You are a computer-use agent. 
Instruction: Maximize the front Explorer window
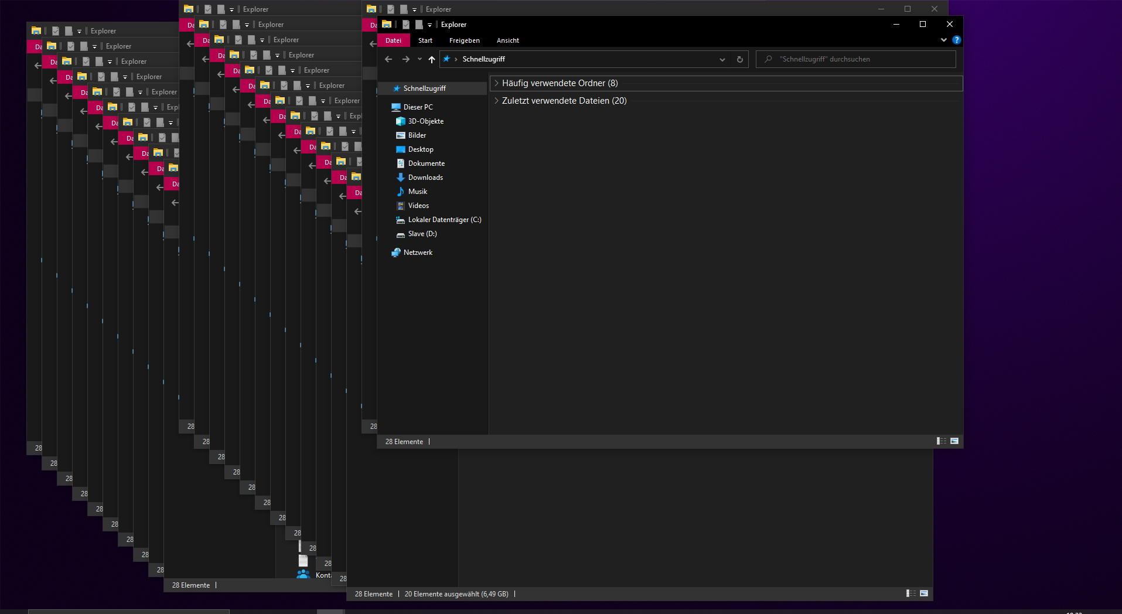pyautogui.click(x=923, y=25)
